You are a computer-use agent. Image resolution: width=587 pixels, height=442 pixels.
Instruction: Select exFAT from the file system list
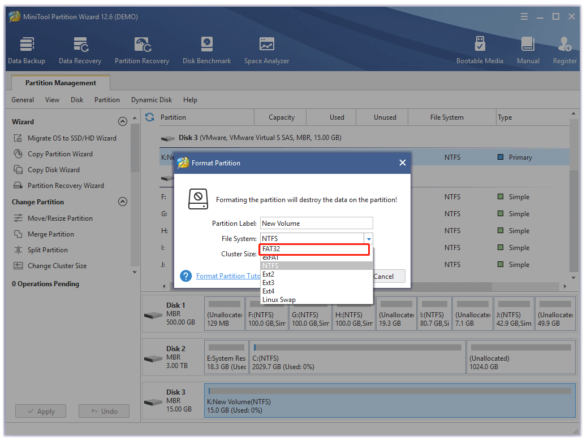tap(316, 257)
